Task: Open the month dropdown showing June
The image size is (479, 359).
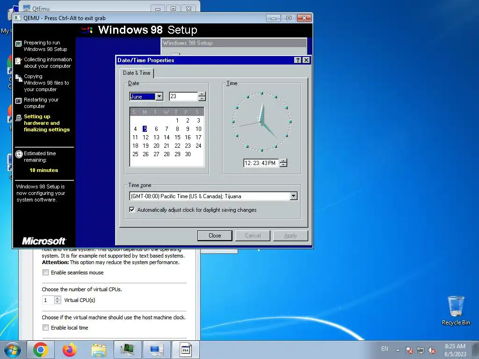Action: click(x=159, y=96)
